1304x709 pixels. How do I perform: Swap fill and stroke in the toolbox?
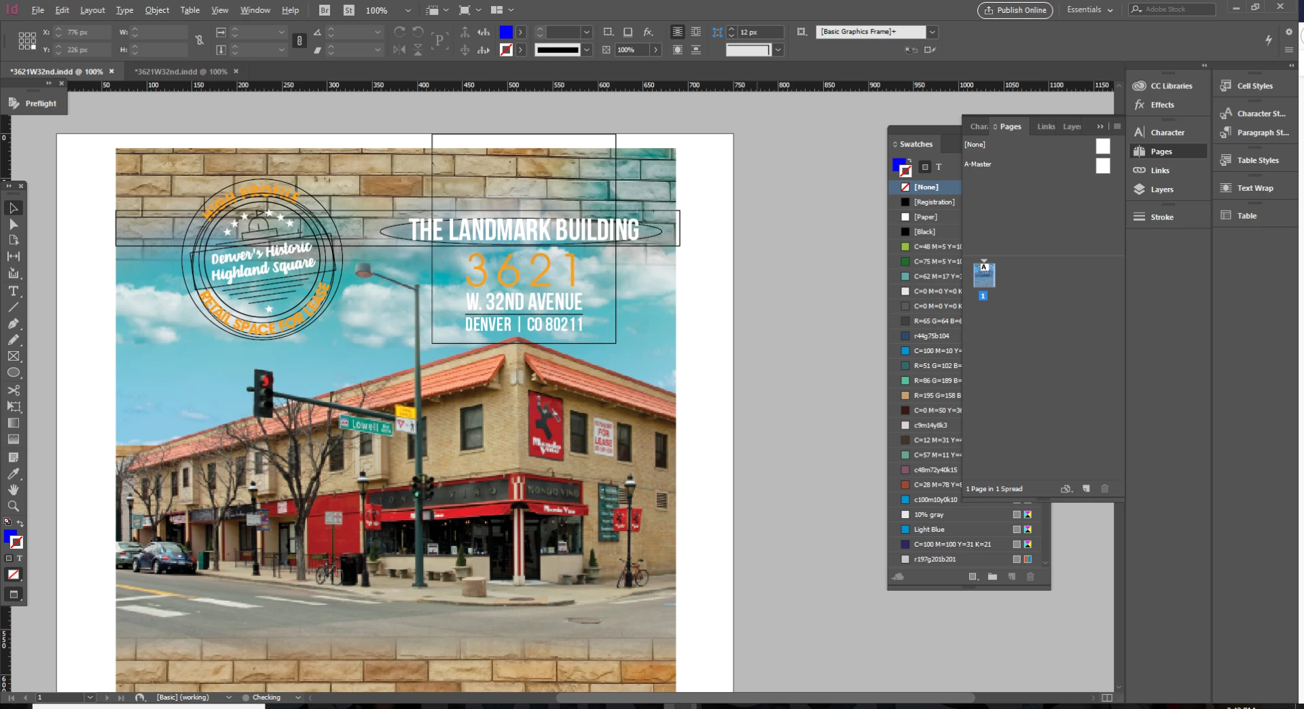(20, 524)
